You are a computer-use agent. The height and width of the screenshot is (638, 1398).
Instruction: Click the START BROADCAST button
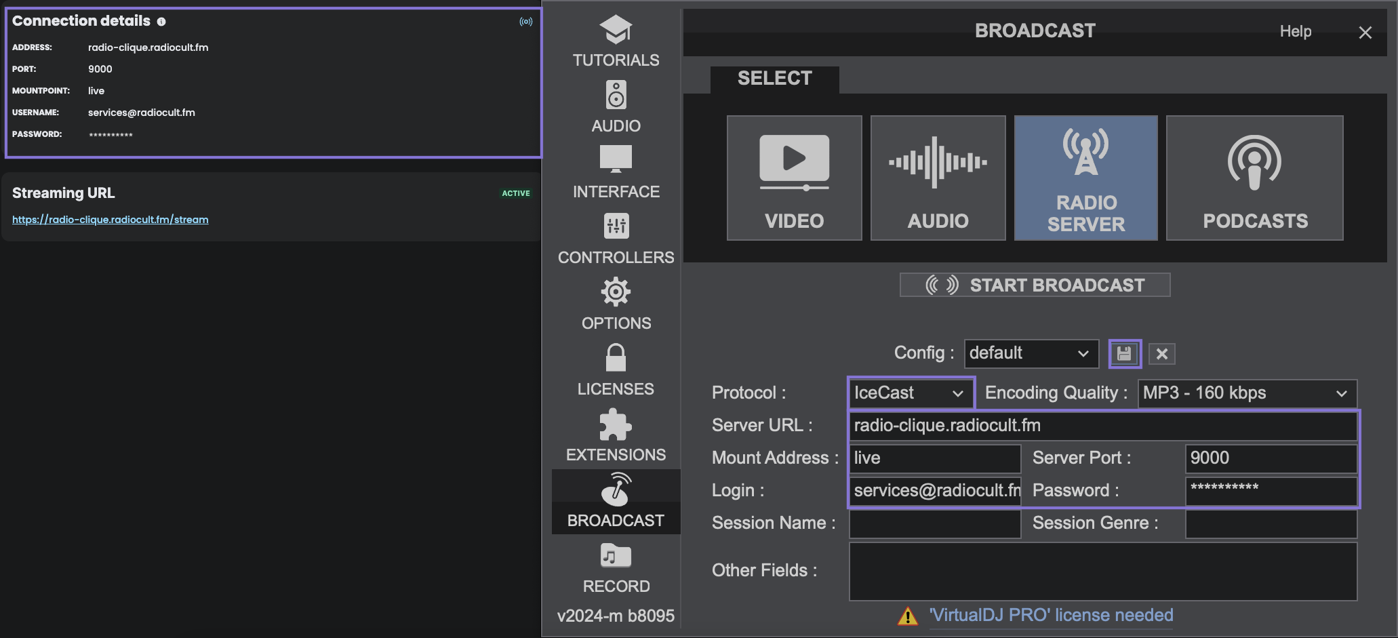pos(1035,285)
